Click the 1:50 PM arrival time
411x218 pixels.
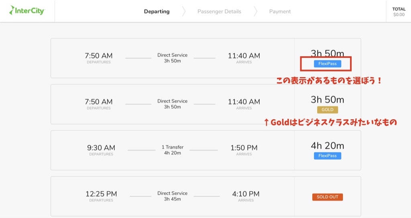click(244, 148)
